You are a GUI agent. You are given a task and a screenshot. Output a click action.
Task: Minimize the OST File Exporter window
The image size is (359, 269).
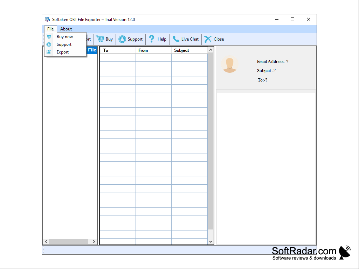point(277,20)
